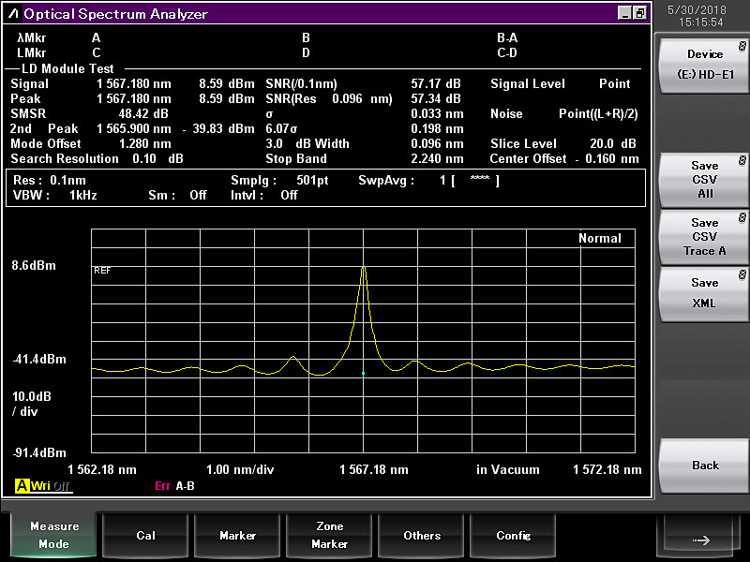Select the Zone Marker menu

[x=329, y=536]
